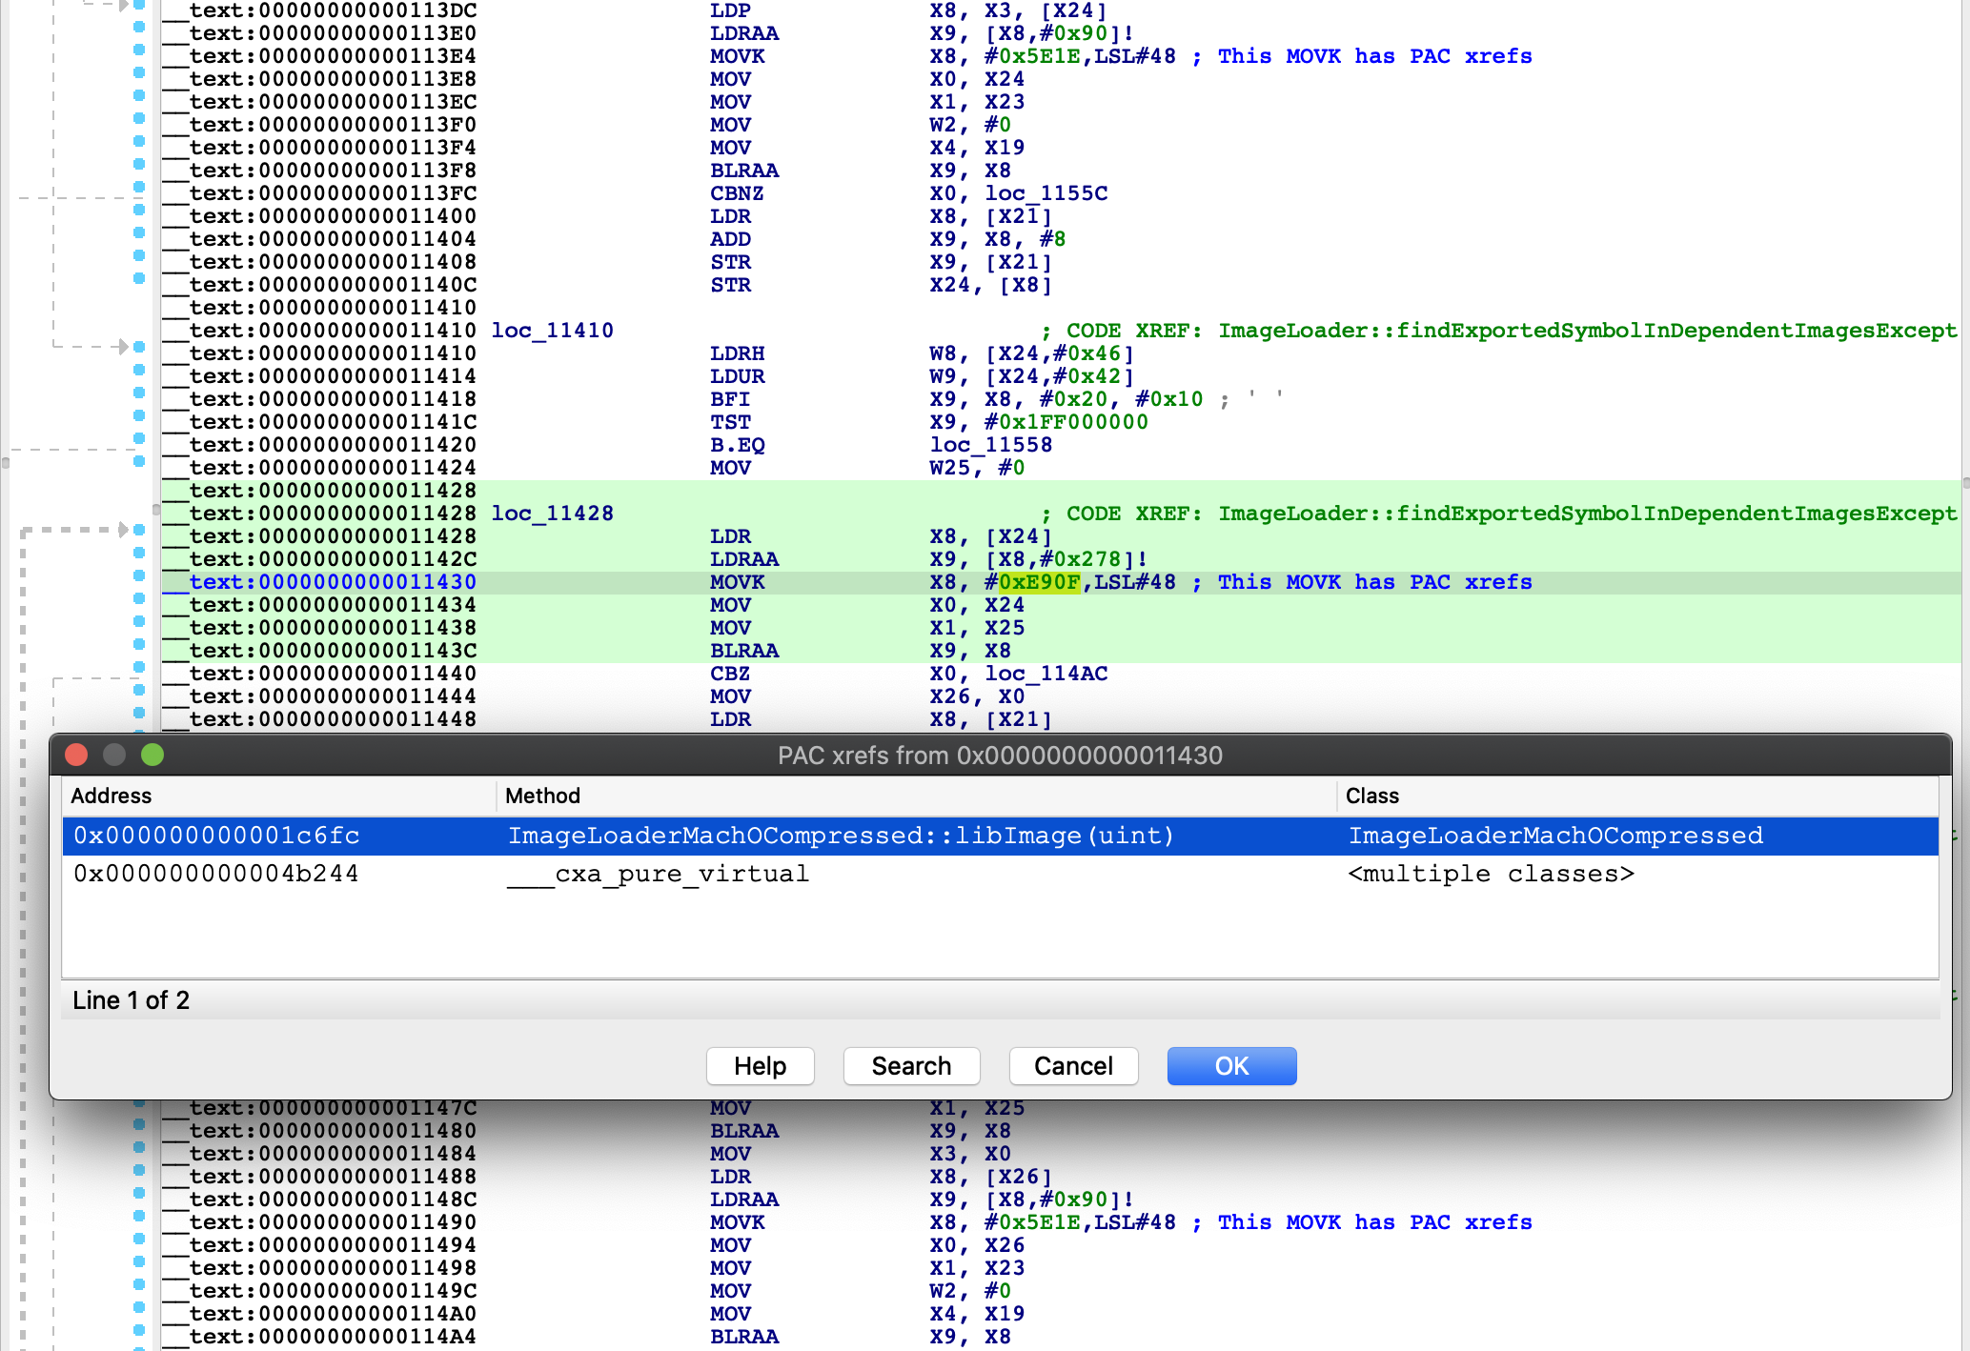Click address 0x000000000001c6fc row
Image resolution: width=1970 pixels, height=1351 pixels.
click(988, 834)
